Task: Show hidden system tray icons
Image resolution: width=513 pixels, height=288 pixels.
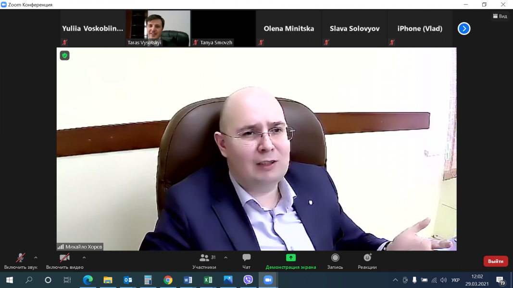Action: (x=395, y=280)
